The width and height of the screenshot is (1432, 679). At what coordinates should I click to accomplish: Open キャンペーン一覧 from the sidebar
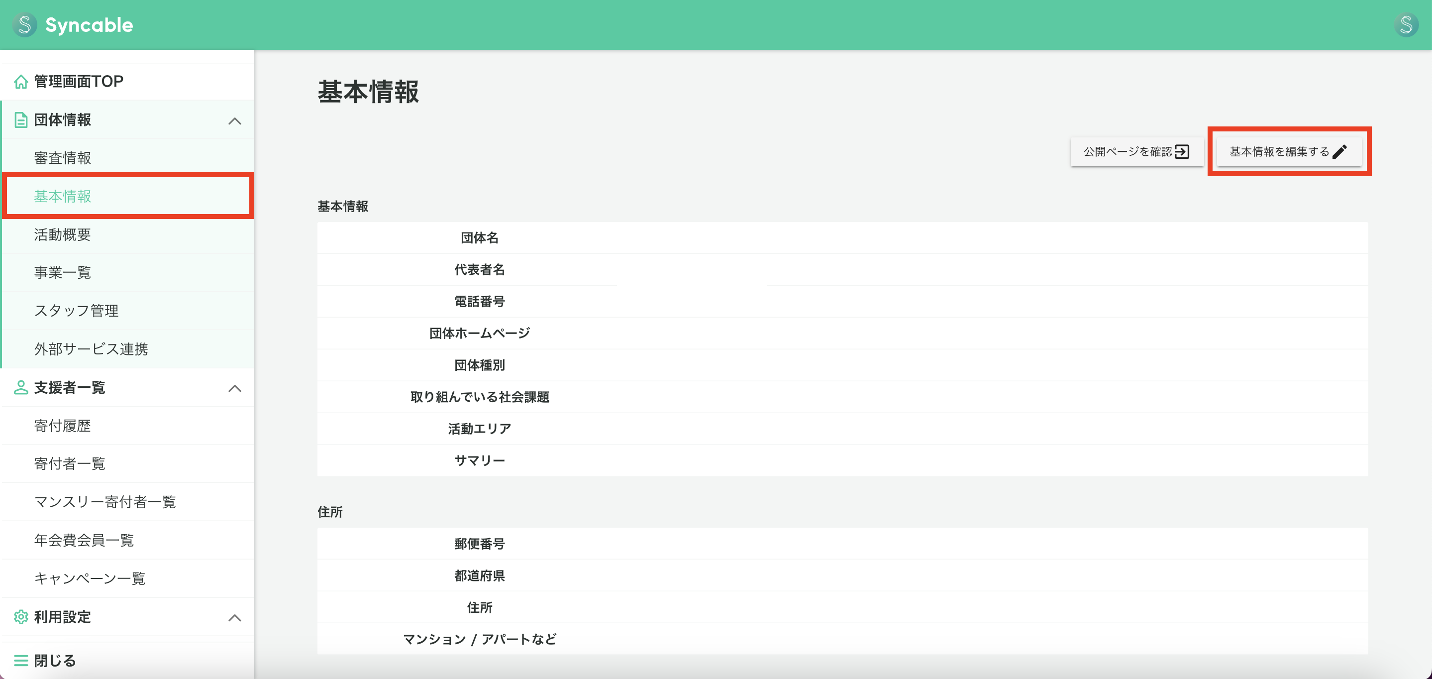click(x=90, y=578)
